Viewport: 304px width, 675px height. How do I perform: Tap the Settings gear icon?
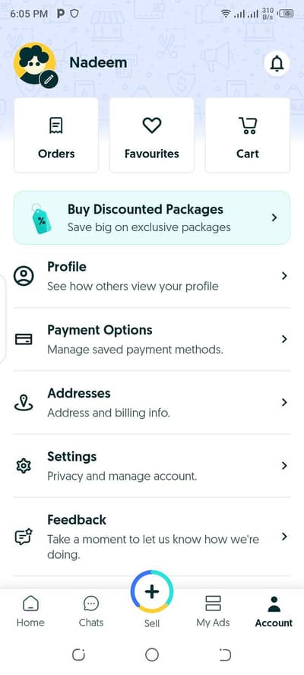point(24,466)
